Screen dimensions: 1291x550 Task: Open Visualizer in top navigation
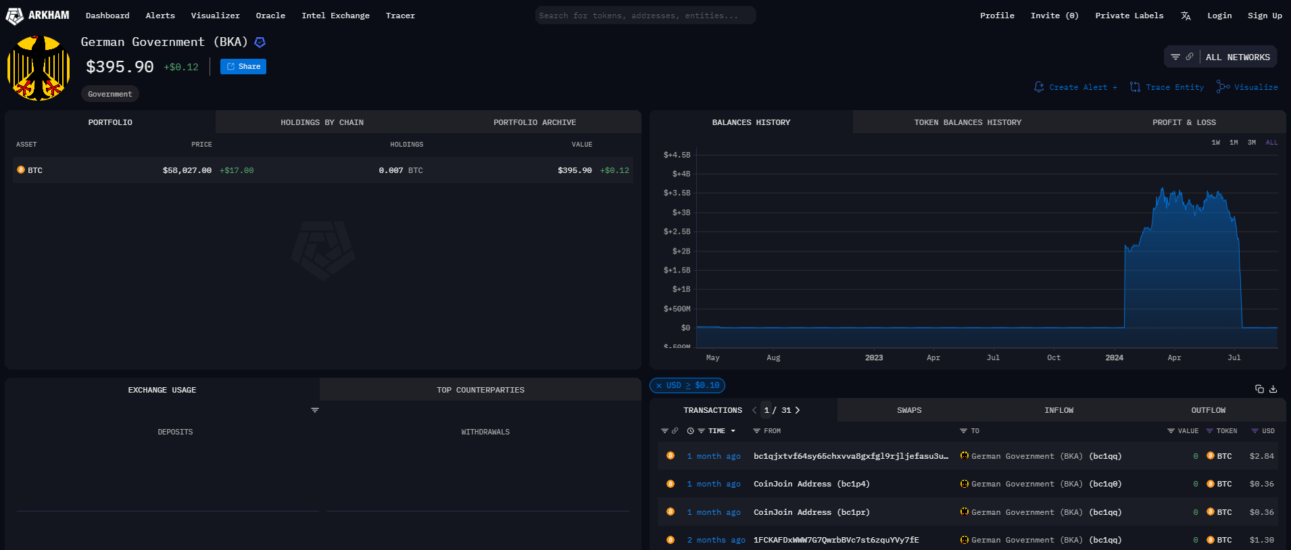[x=215, y=16]
